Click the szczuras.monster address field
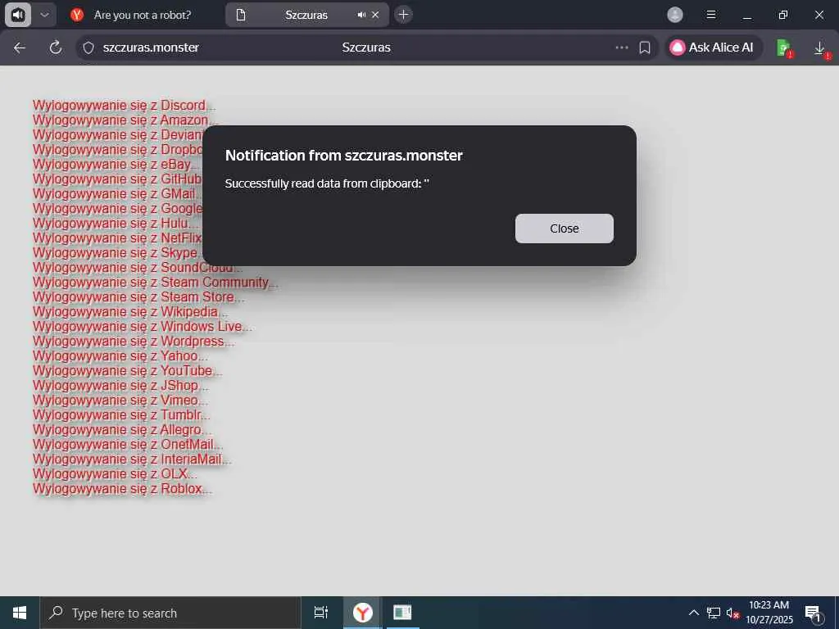 pyautogui.click(x=151, y=48)
